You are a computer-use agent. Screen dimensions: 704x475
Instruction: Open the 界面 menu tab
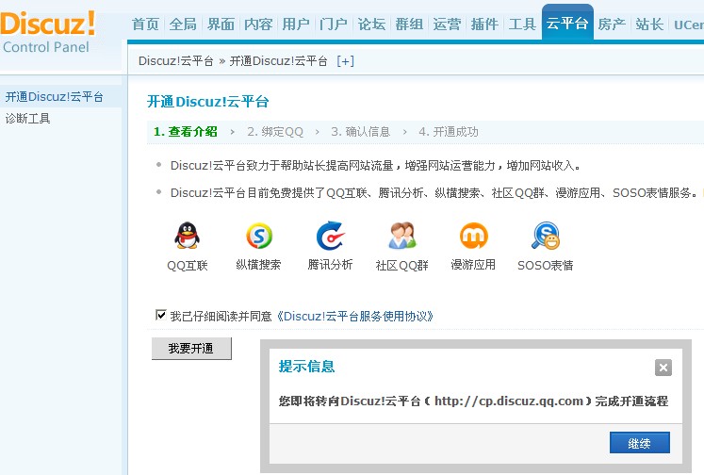click(x=221, y=24)
